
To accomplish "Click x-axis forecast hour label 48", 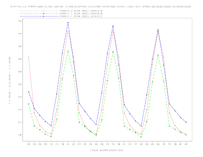I will click(119, 144).
